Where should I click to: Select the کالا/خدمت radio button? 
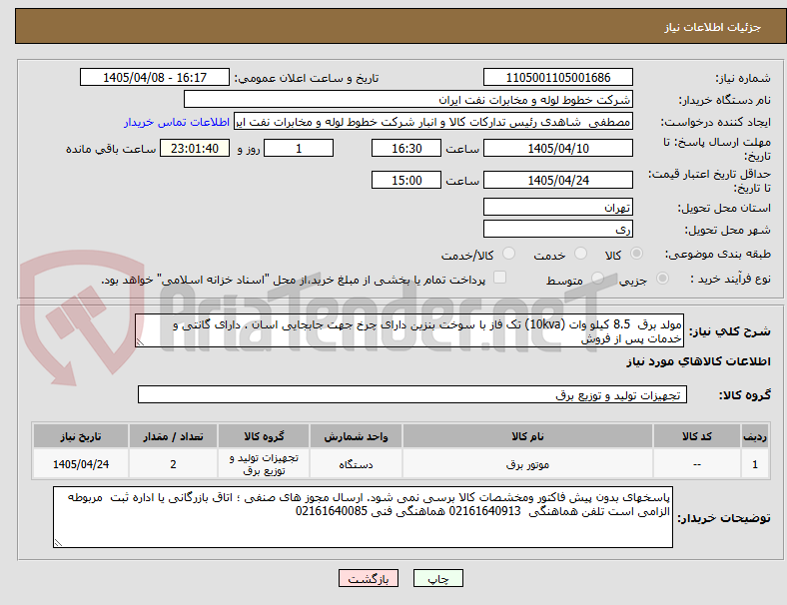click(x=508, y=254)
